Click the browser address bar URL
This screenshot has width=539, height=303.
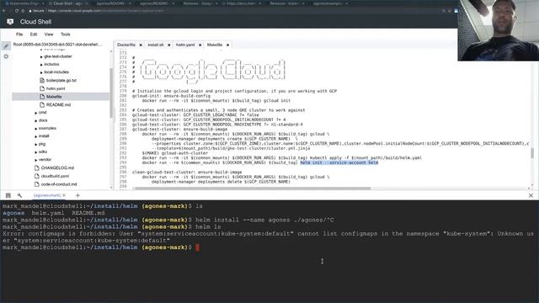[x=105, y=11]
